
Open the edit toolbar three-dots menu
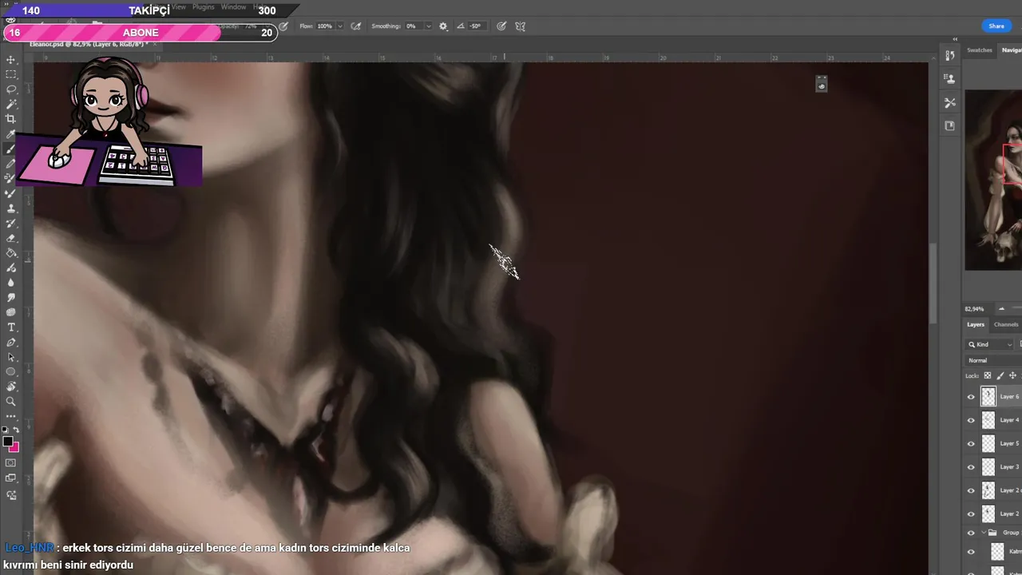click(x=11, y=416)
